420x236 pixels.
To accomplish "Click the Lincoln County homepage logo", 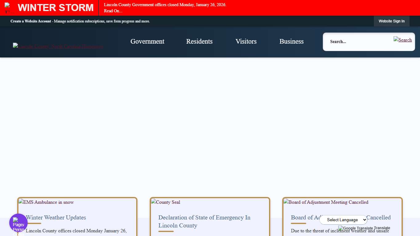I will [x=58, y=46].
